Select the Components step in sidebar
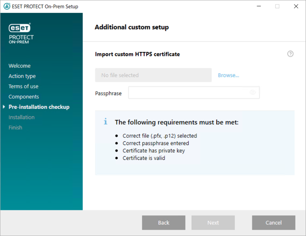This screenshot has width=306, height=236. coord(24,97)
